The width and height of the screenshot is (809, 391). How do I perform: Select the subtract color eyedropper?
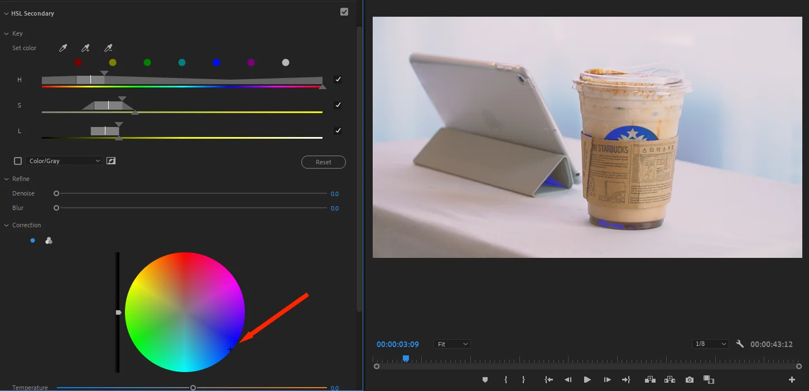tap(108, 48)
